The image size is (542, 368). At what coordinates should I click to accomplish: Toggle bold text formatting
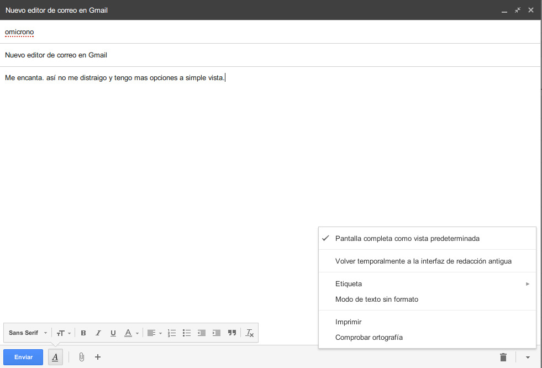click(x=83, y=333)
